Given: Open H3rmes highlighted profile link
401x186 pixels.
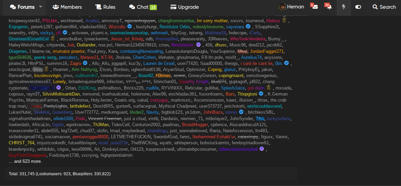Looking at the screenshot, I should click(163, 75).
